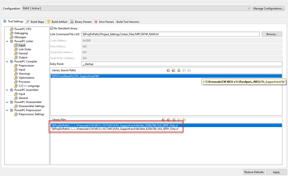Click the PowerPC Assembler gear icon
Screen dimensions: 288x176
tap(12, 90)
